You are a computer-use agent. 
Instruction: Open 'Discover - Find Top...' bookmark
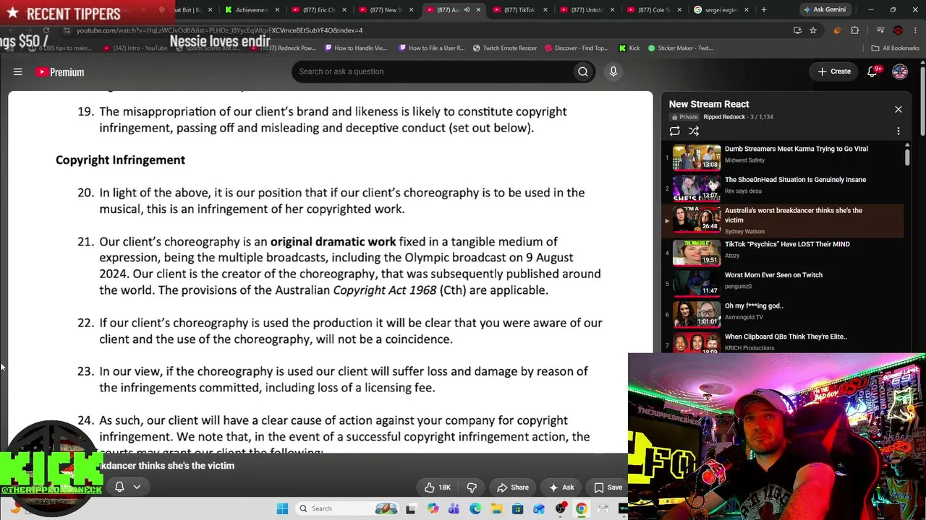point(577,48)
